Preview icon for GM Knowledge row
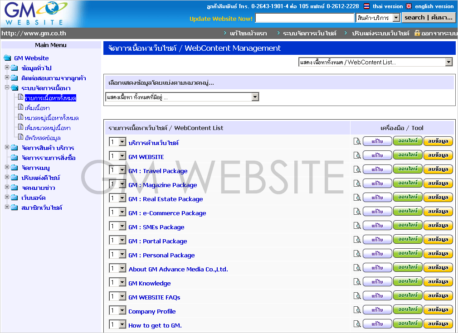Image resolution: width=458 pixels, height=333 pixels. 357,281
